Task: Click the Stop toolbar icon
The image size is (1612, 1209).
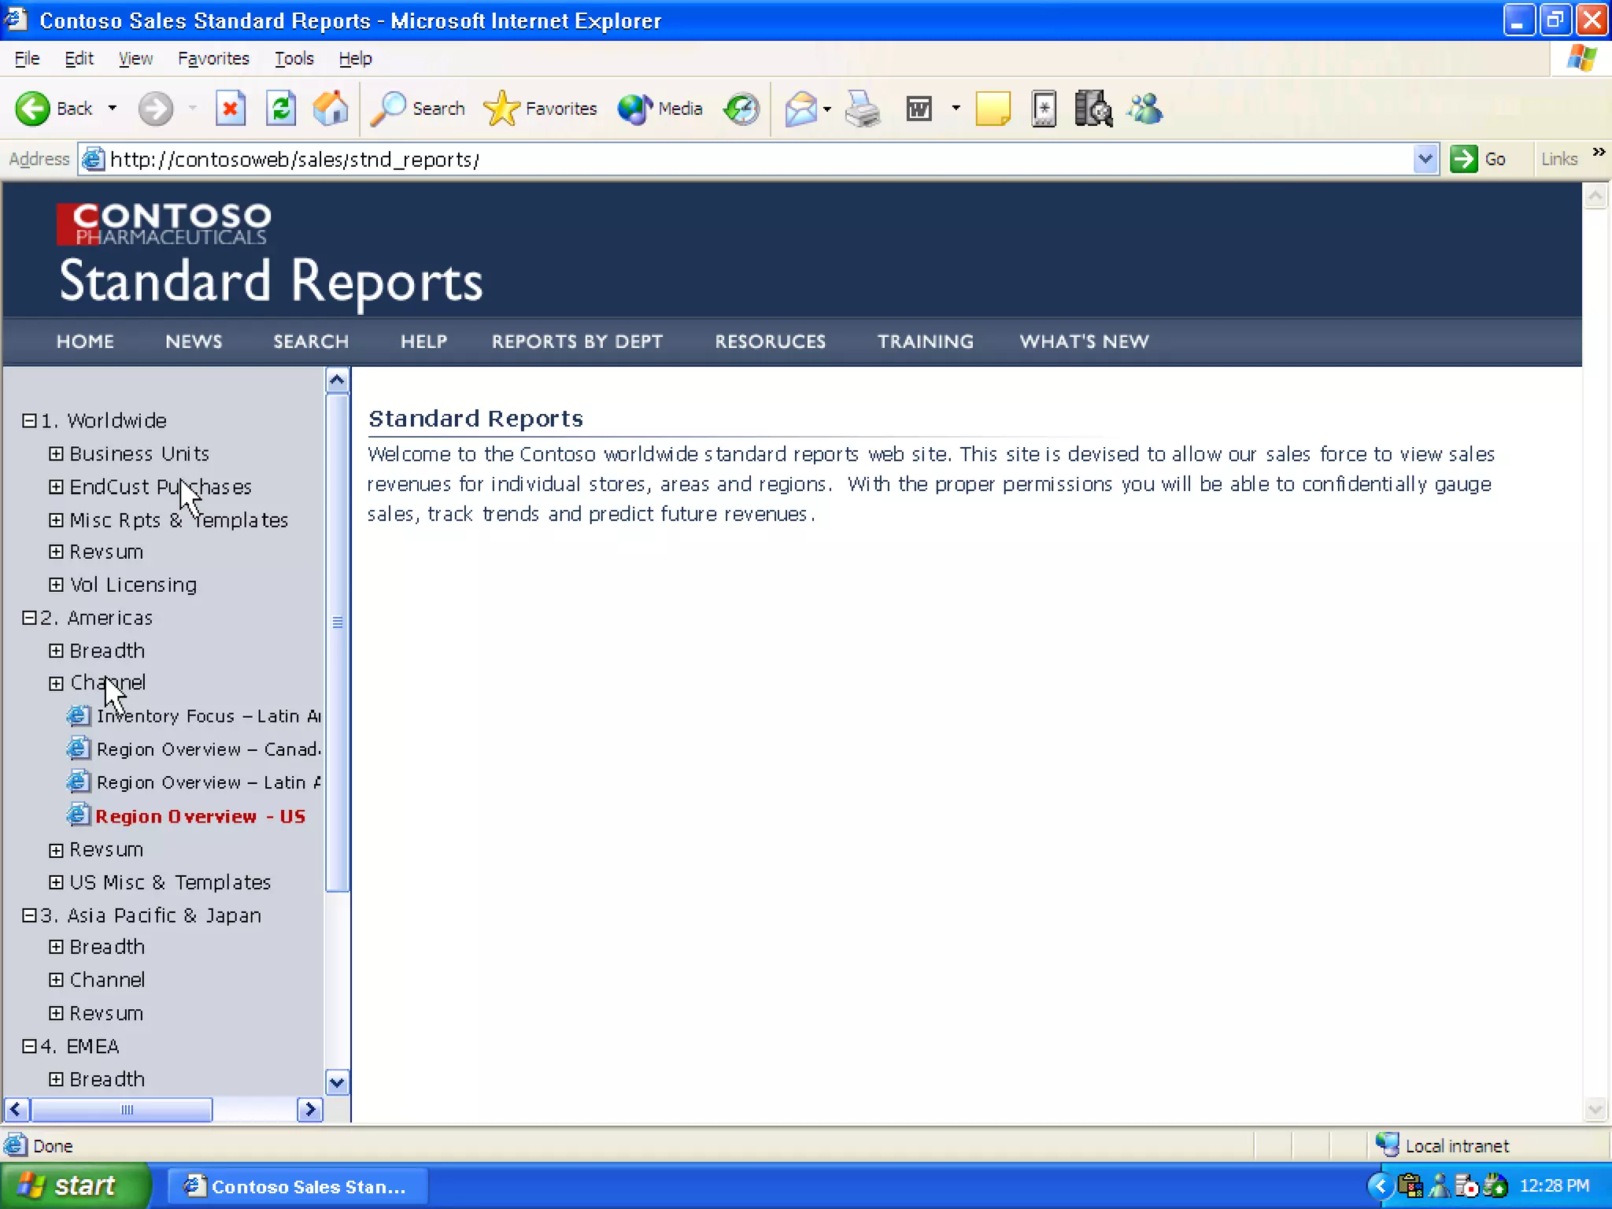Action: (230, 109)
